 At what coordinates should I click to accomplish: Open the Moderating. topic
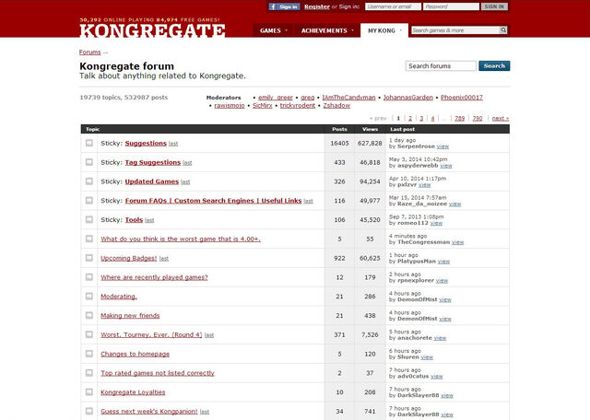tap(119, 297)
